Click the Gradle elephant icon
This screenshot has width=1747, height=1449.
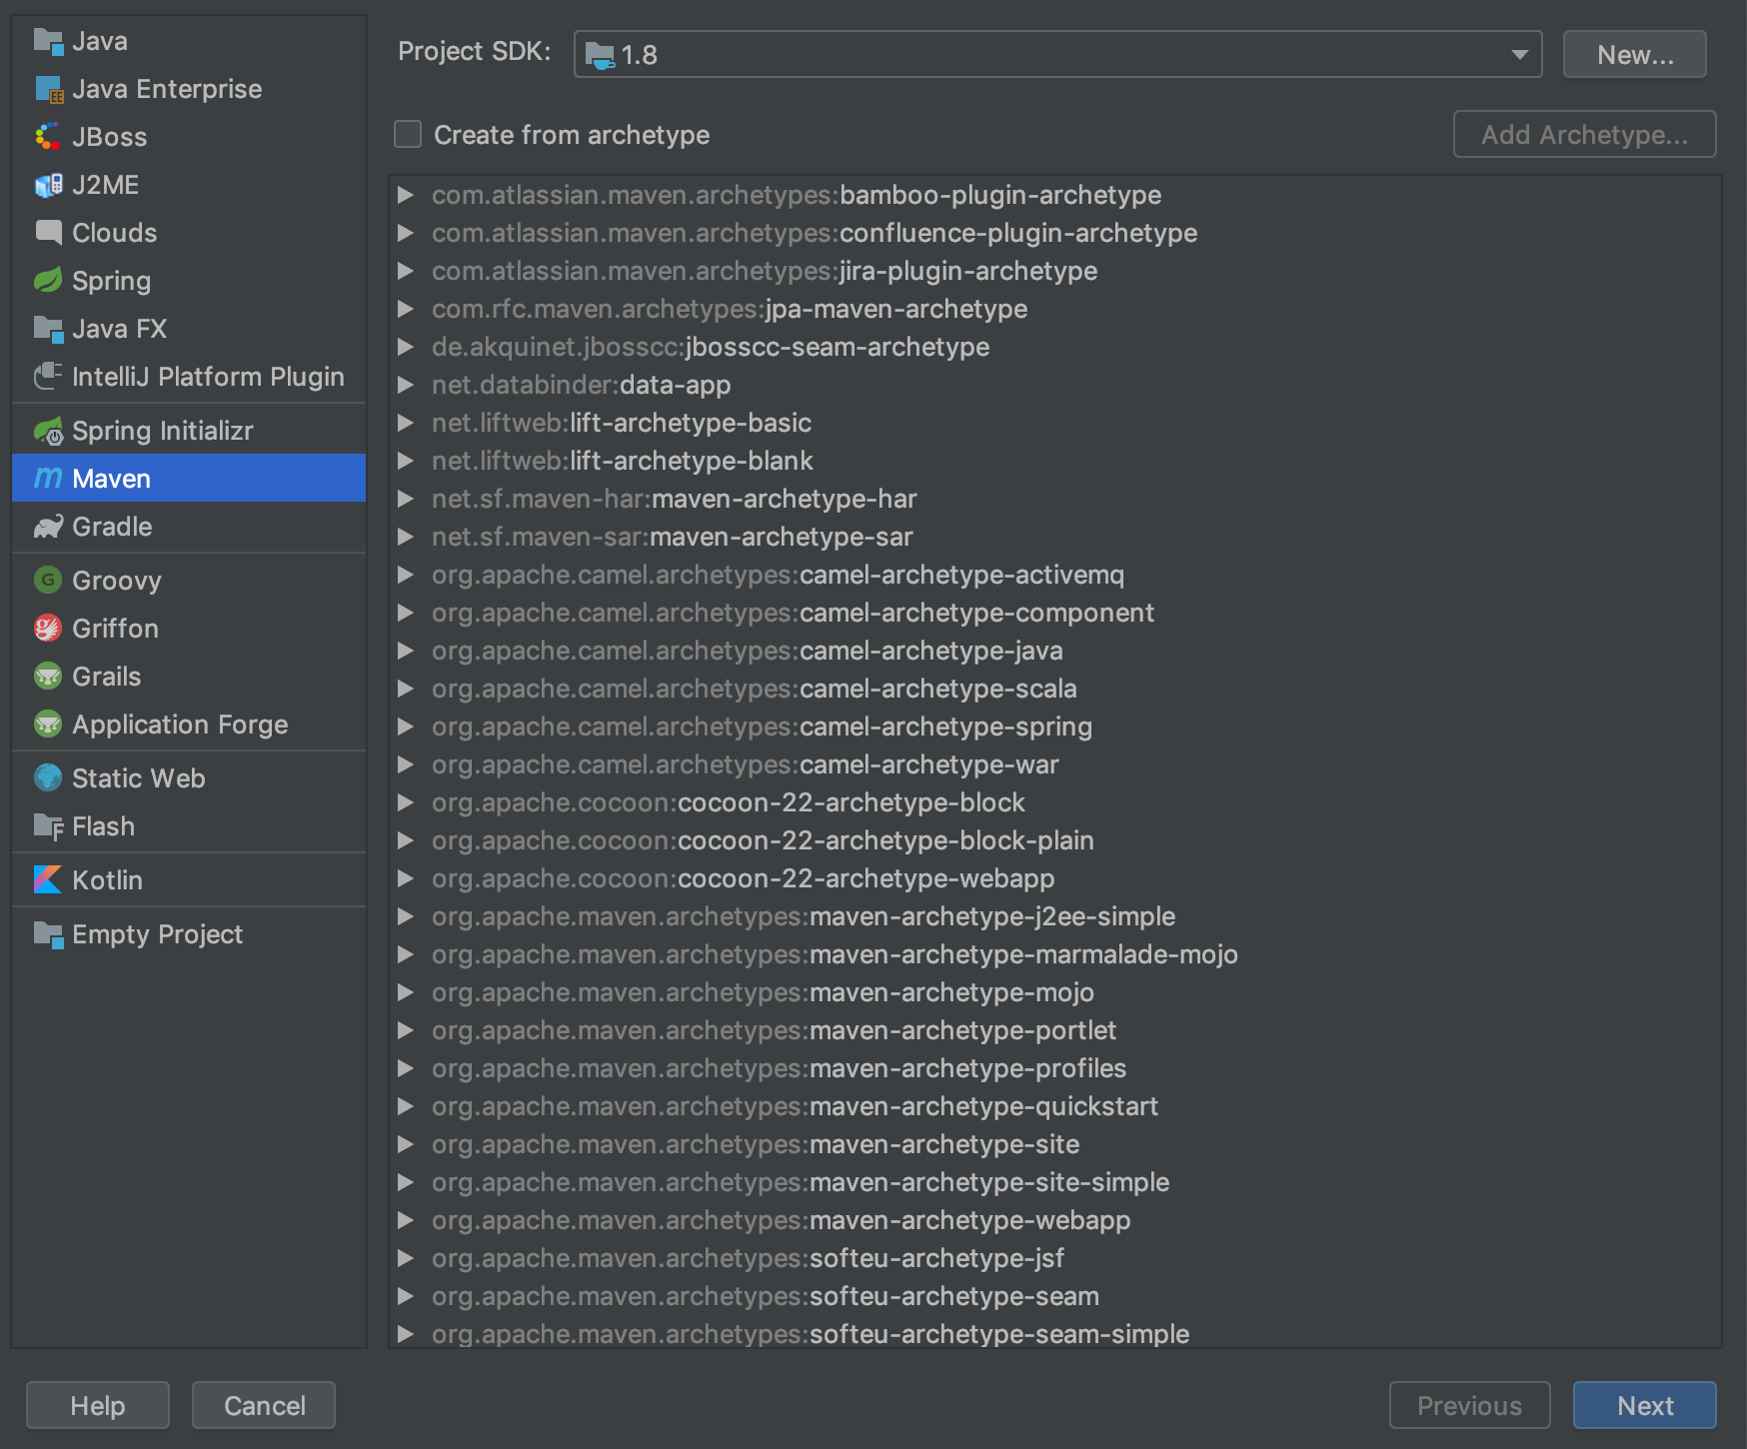pyautogui.click(x=48, y=527)
